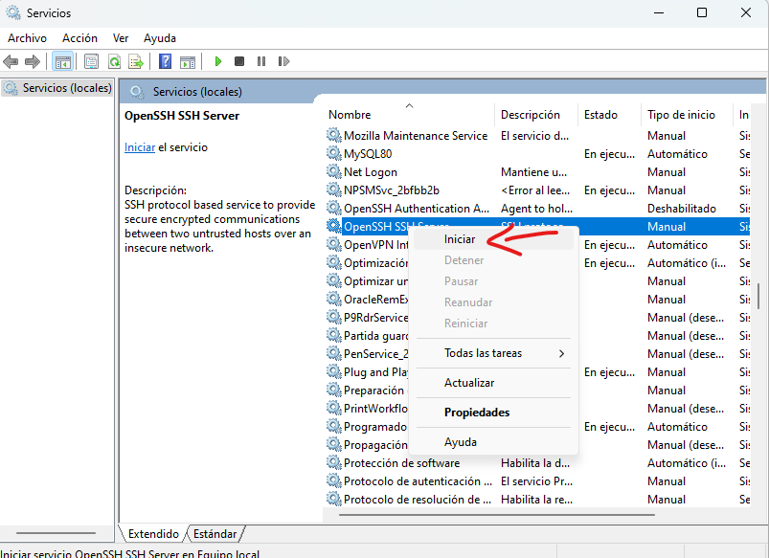Click the horizontal scrollbar of services list

pos(497,515)
